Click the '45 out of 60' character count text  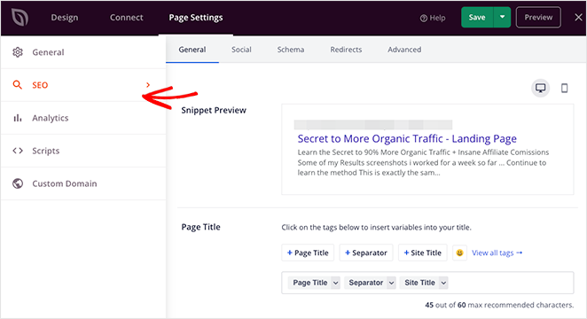tap(499, 305)
